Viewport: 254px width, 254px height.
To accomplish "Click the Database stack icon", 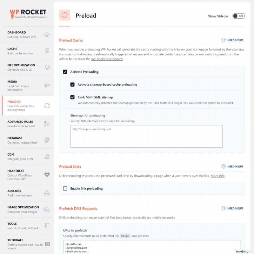I will coord(47,140).
